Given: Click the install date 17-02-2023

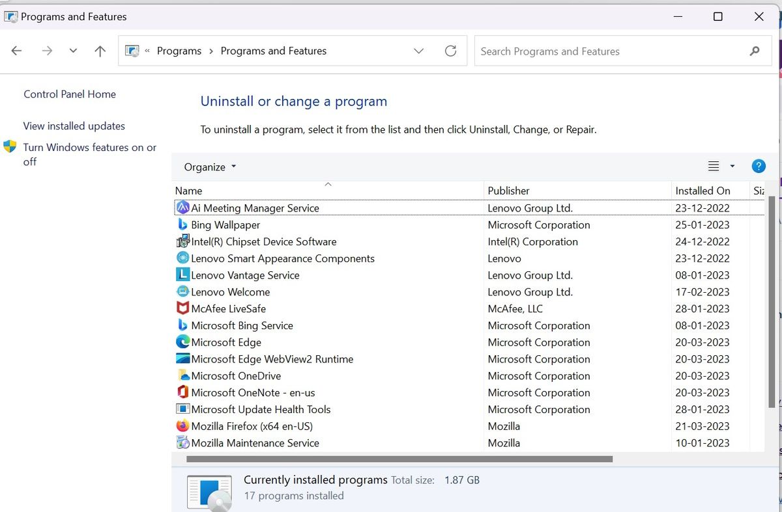Looking at the screenshot, I should (702, 292).
